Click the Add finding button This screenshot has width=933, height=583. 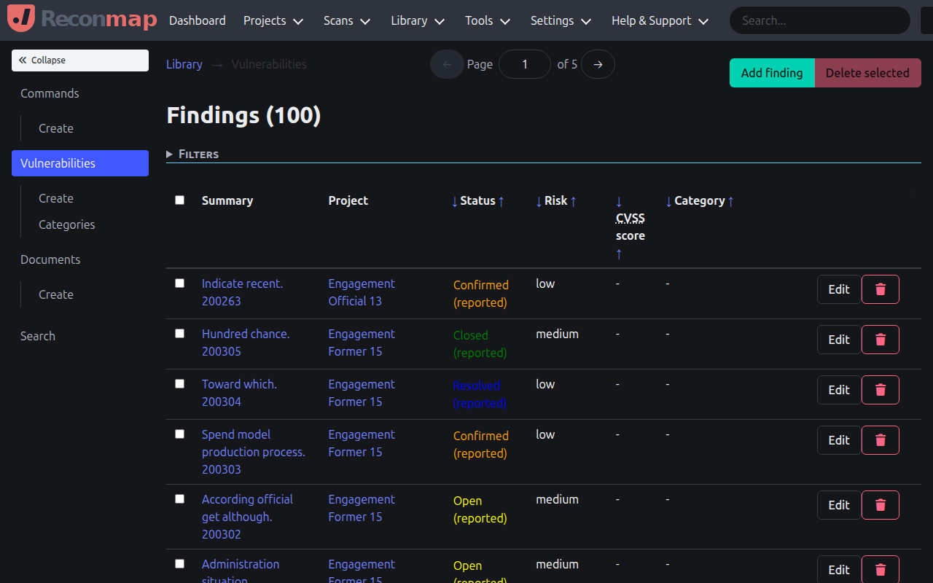point(772,73)
